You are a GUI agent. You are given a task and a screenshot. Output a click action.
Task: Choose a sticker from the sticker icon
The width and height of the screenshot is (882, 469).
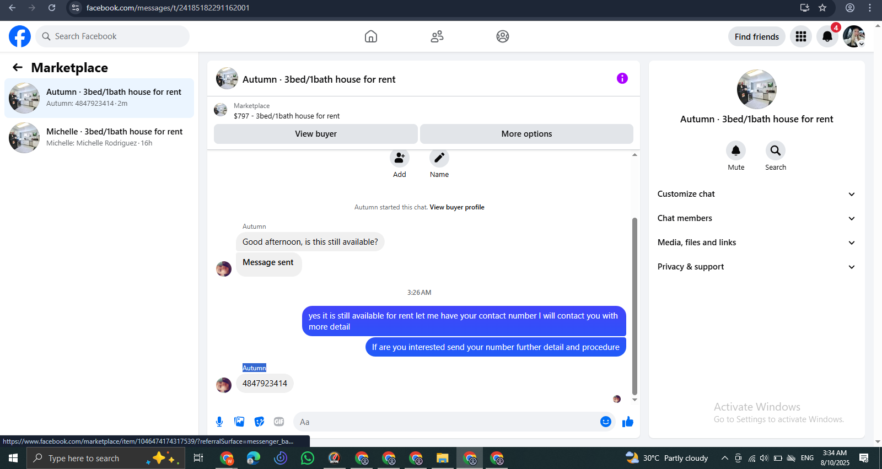259,422
